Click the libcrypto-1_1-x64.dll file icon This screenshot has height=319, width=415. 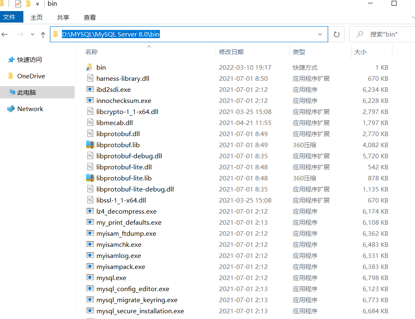(x=90, y=112)
